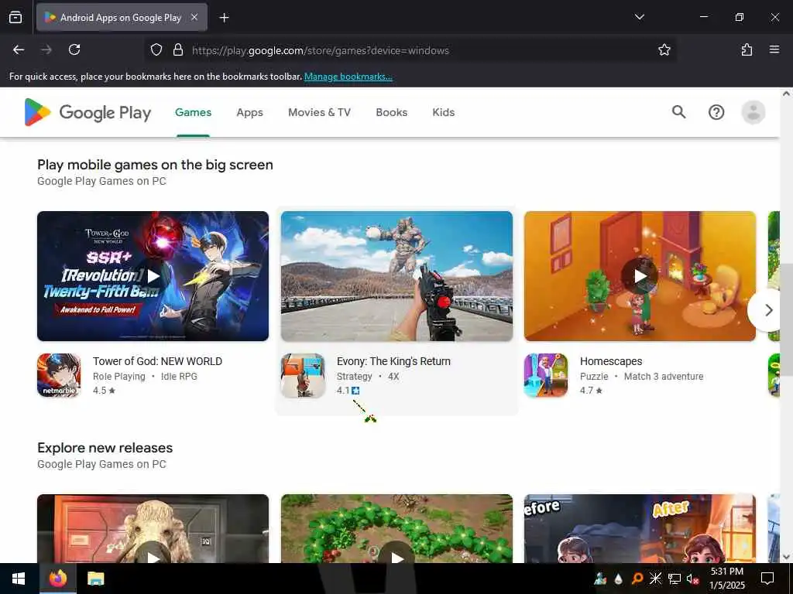Open the mammoth skeleton video thumbnail
Image resolution: width=793 pixels, height=594 pixels.
pyautogui.click(x=153, y=528)
